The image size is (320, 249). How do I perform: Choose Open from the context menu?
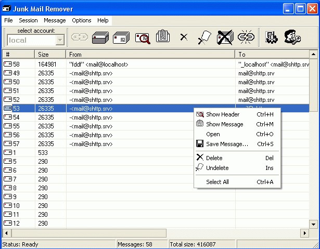point(237,134)
